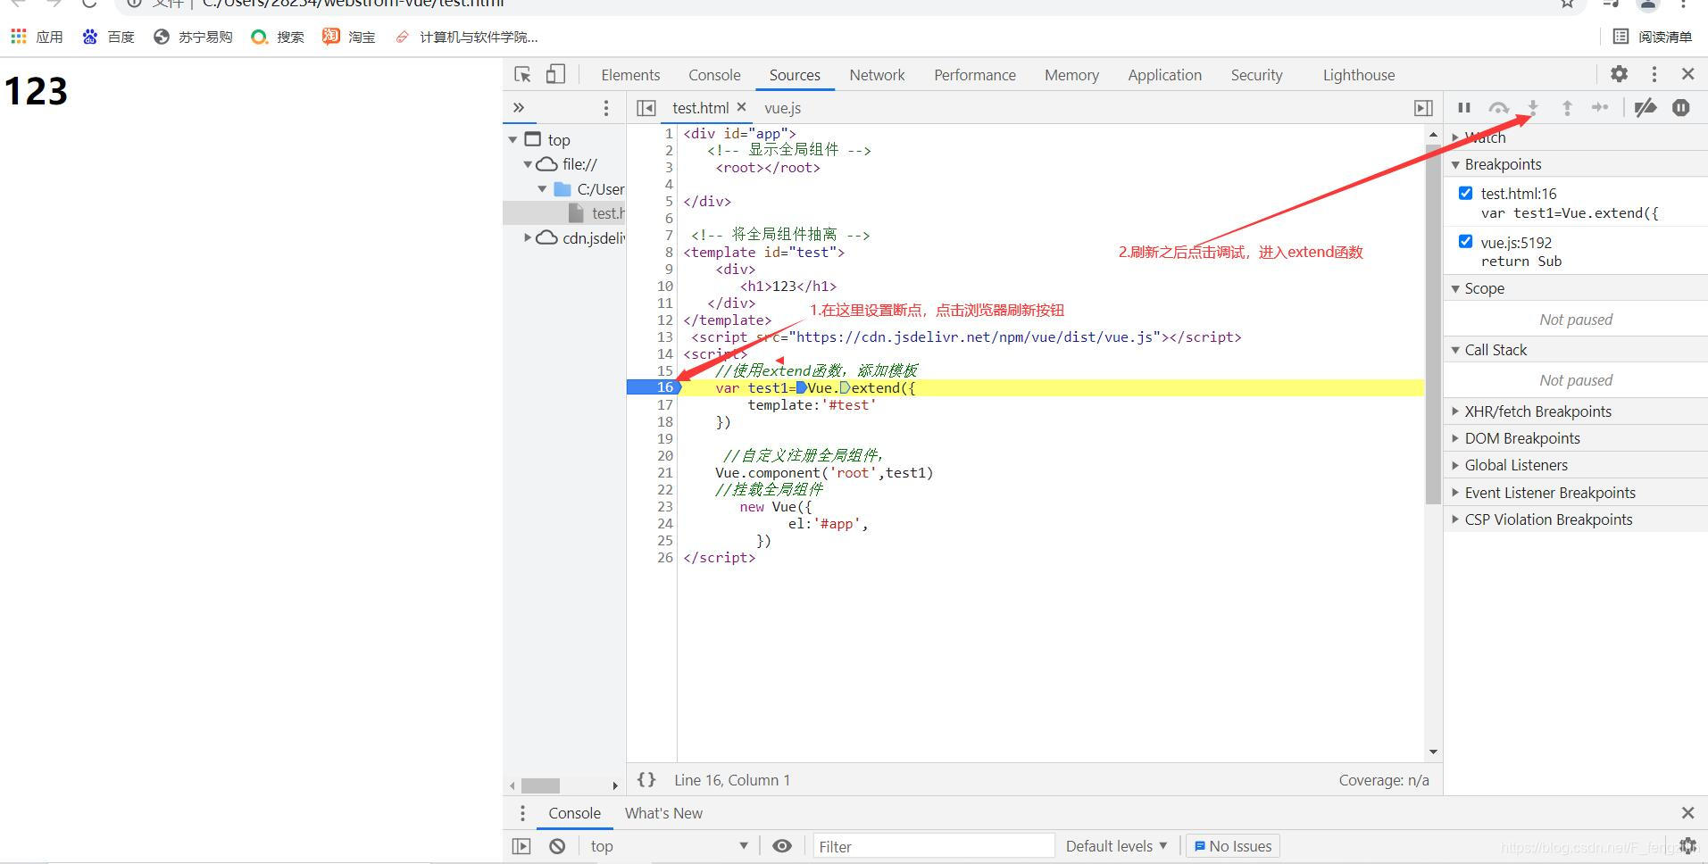Open console settings gear
This screenshot has height=864, width=1708.
click(x=1687, y=846)
